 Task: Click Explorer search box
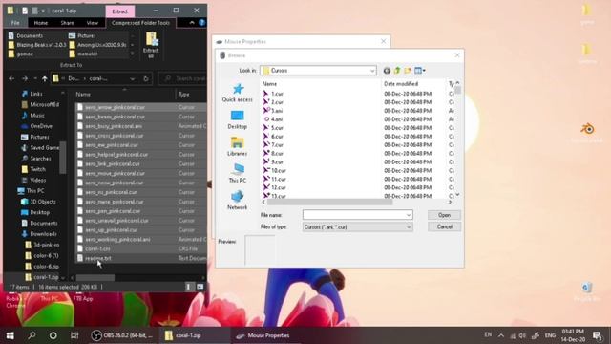pyautogui.click(x=182, y=78)
